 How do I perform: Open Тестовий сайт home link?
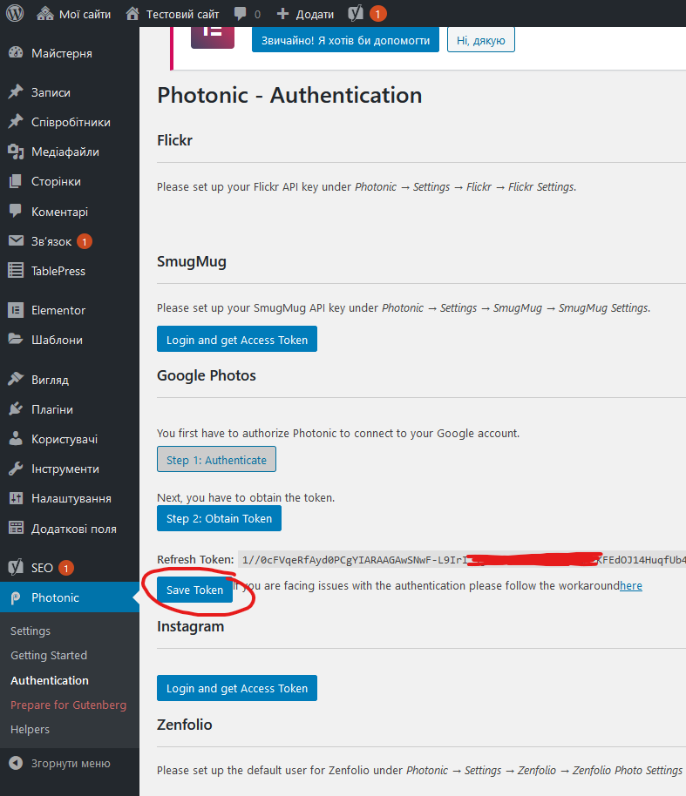[x=173, y=14]
